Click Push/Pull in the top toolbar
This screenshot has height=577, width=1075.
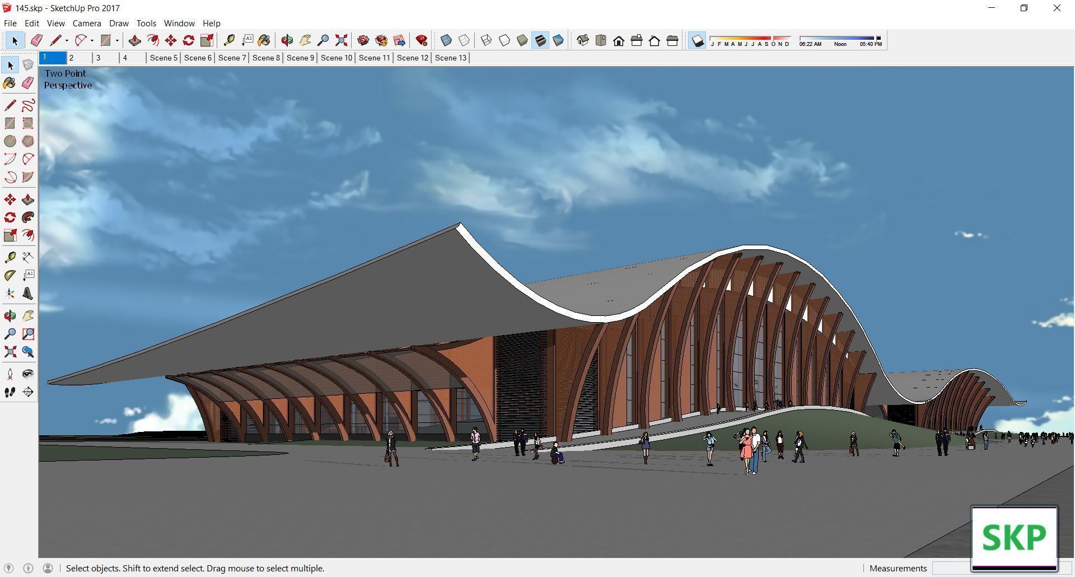point(134,40)
